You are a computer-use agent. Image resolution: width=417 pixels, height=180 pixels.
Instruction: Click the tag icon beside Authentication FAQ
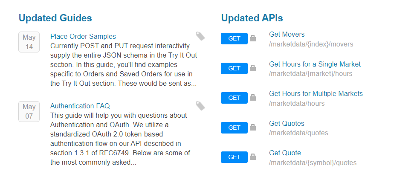click(x=200, y=105)
